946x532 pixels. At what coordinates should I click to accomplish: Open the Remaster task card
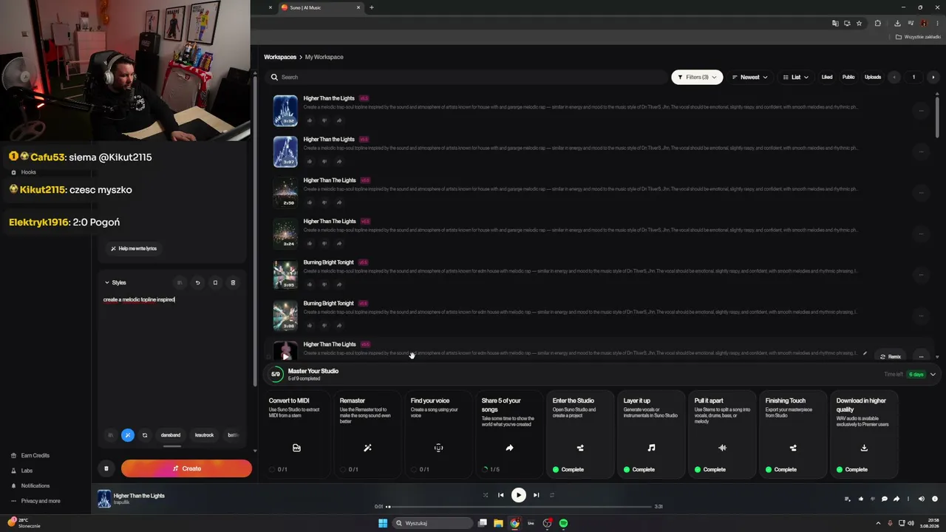pos(367,434)
